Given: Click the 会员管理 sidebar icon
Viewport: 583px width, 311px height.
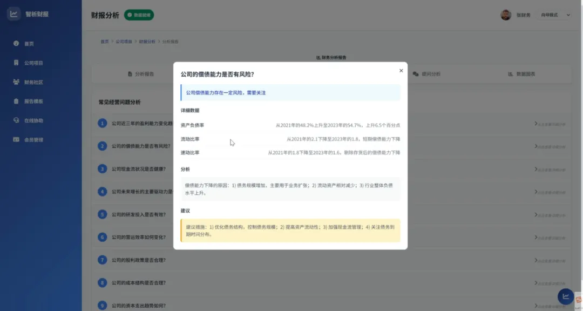Looking at the screenshot, I should (x=16, y=139).
